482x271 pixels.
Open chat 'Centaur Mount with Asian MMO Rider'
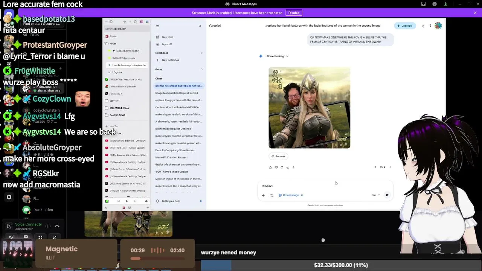pyautogui.click(x=177, y=107)
